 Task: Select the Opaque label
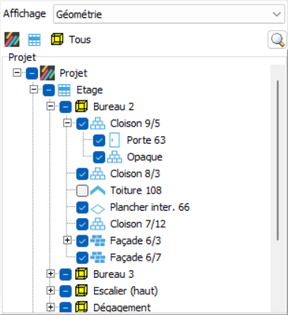145,157
